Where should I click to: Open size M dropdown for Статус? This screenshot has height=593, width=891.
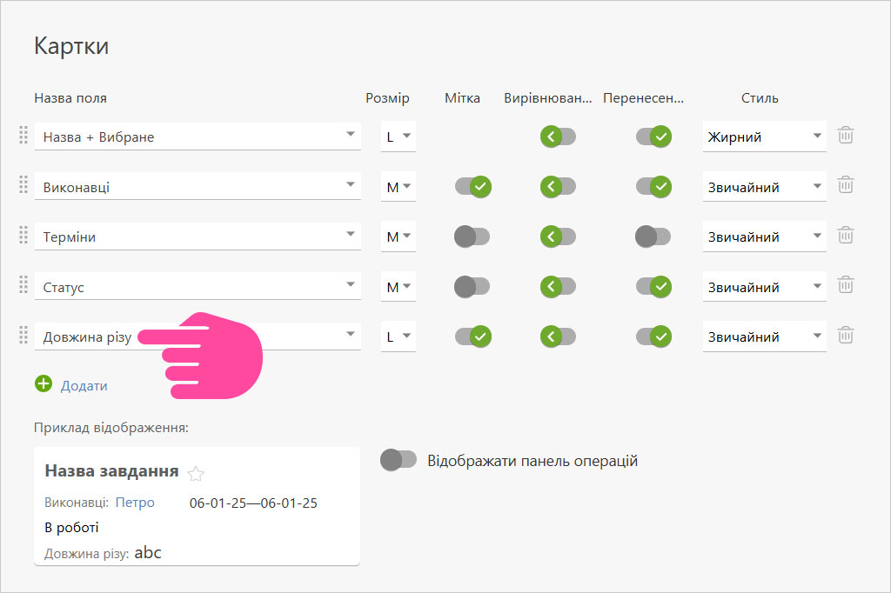pyautogui.click(x=399, y=286)
